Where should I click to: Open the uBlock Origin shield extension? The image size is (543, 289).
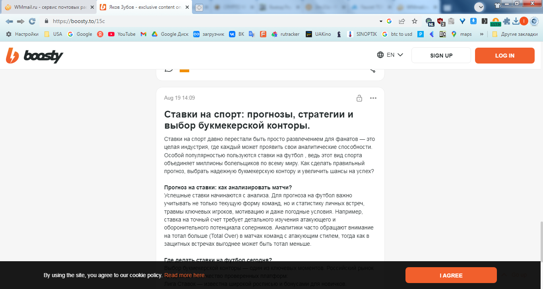(441, 21)
